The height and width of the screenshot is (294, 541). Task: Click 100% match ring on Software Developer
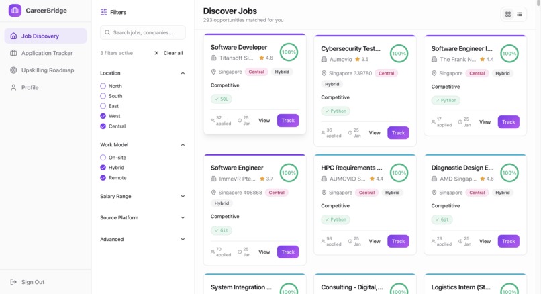[x=289, y=52]
